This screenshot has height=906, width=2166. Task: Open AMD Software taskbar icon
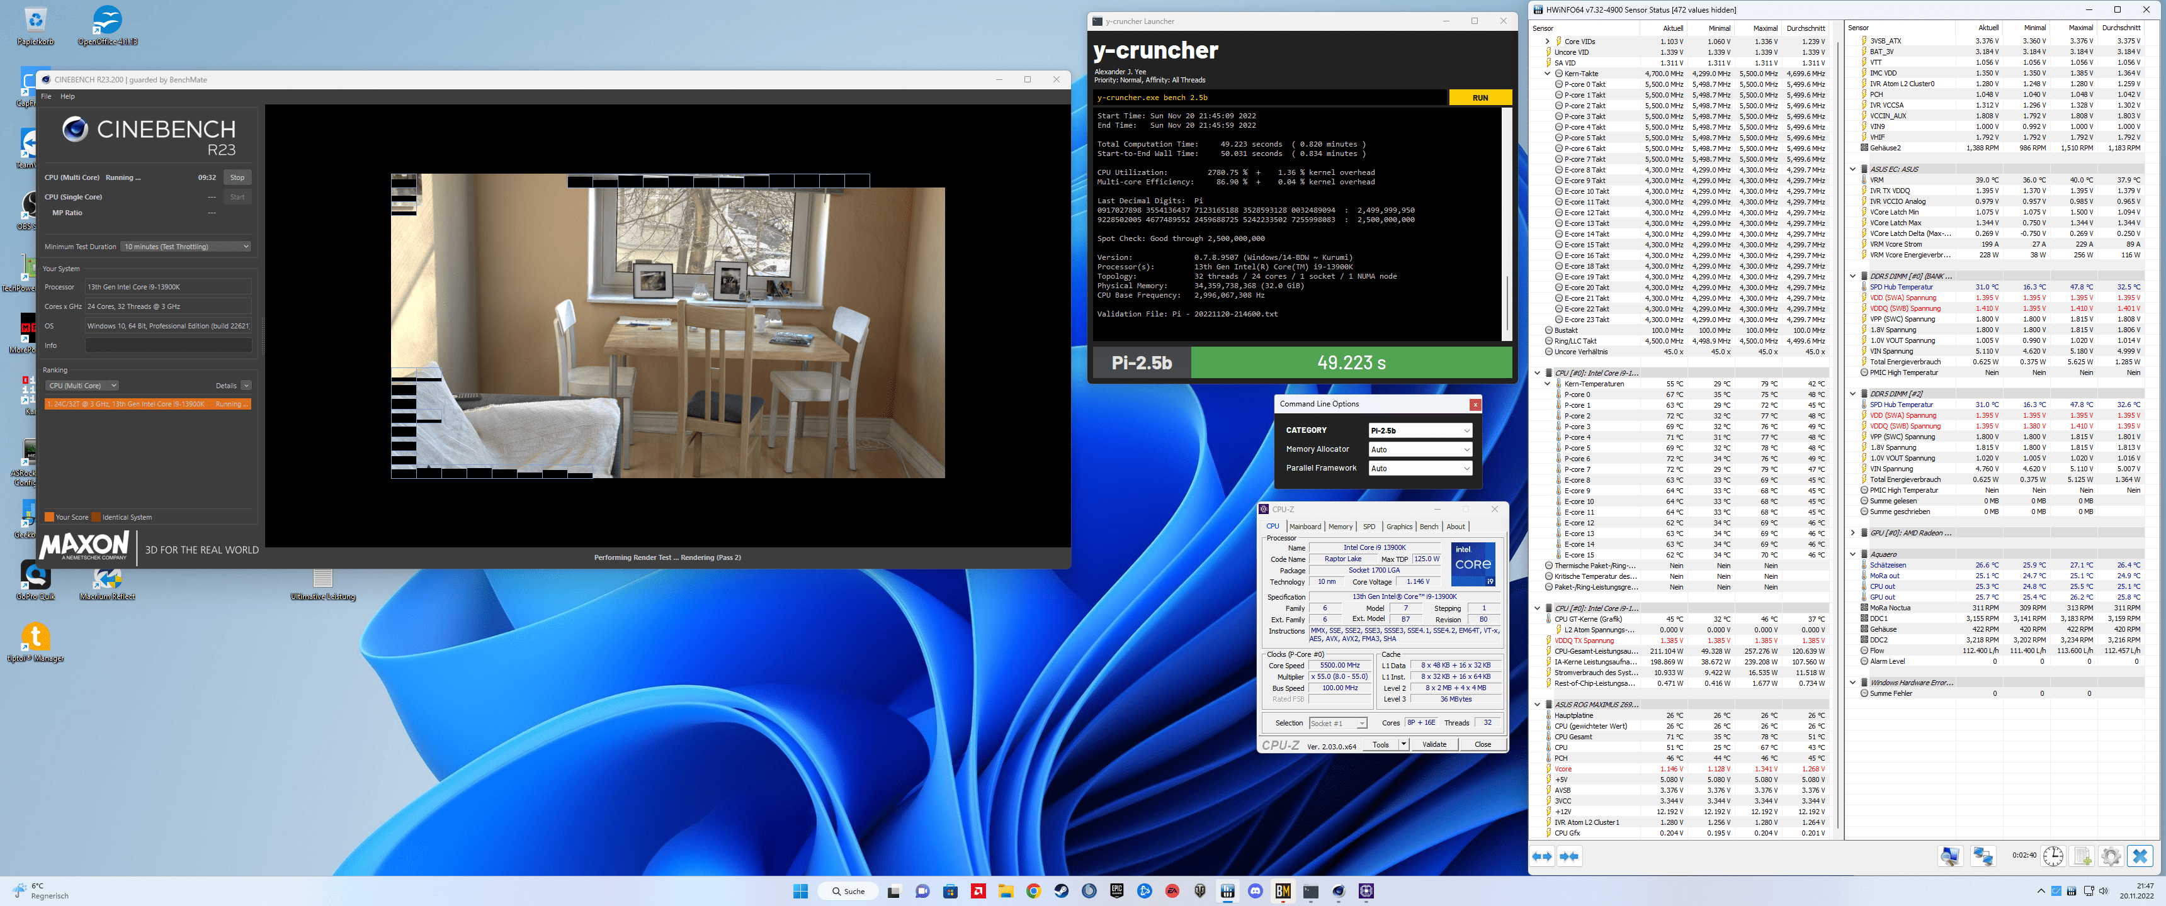point(978,891)
